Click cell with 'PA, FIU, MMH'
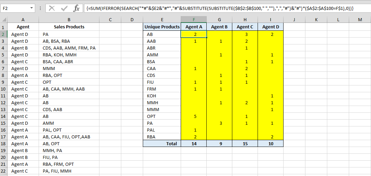The image size is (371, 176). (69, 171)
